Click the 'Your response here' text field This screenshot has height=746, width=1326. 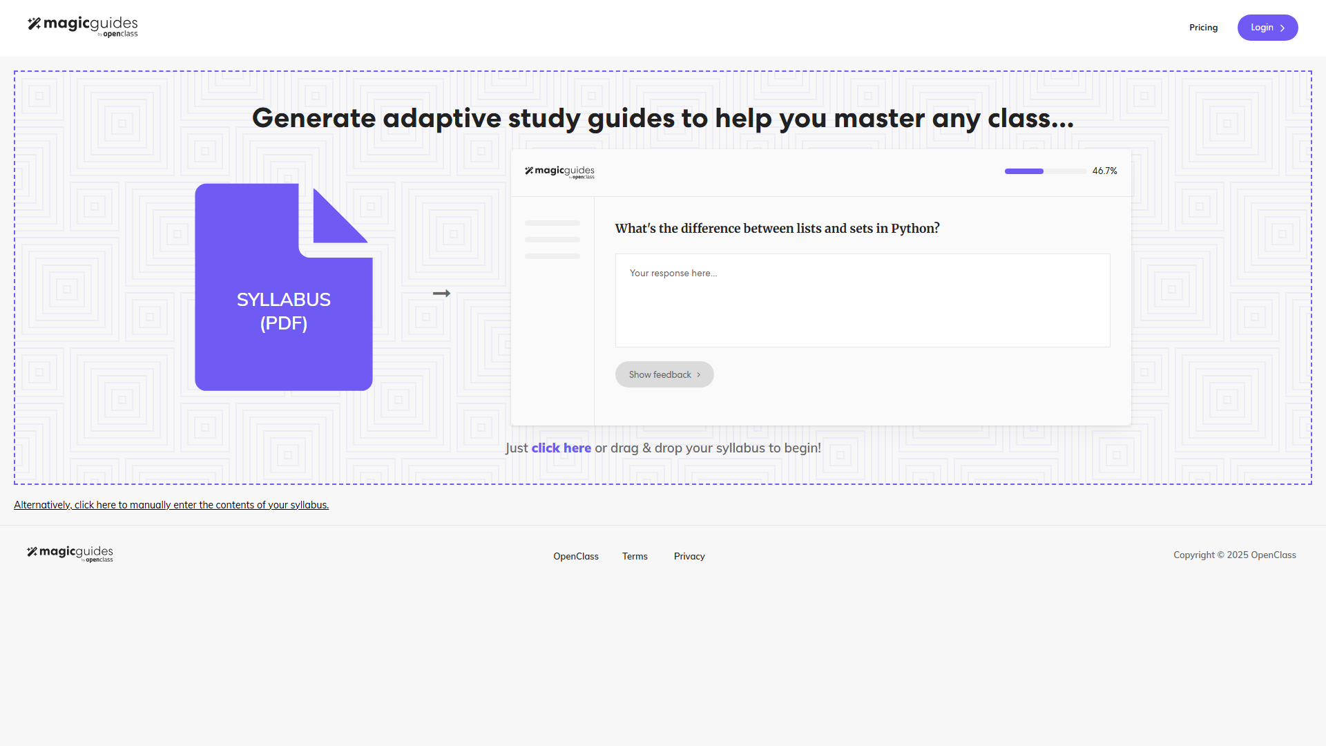click(862, 300)
